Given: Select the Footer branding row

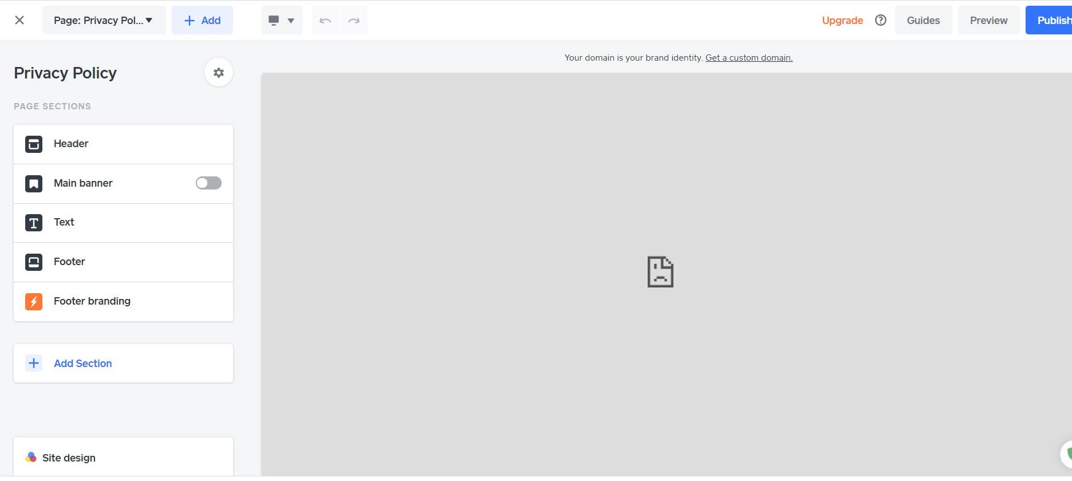Looking at the screenshot, I should 123,302.
